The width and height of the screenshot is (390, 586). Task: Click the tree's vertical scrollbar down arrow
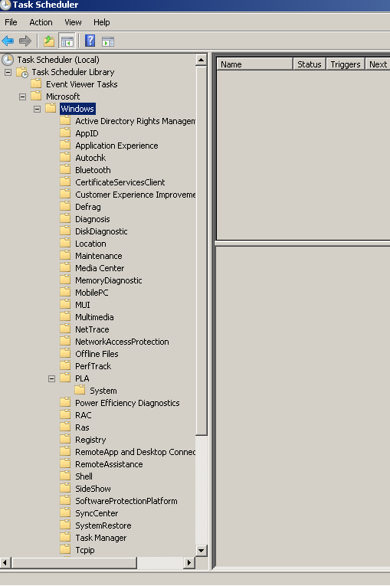pos(202,550)
